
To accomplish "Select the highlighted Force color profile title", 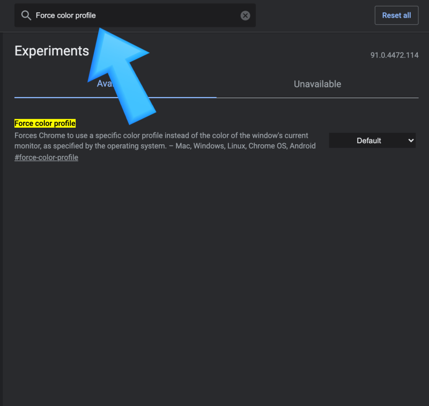I will coord(45,123).
